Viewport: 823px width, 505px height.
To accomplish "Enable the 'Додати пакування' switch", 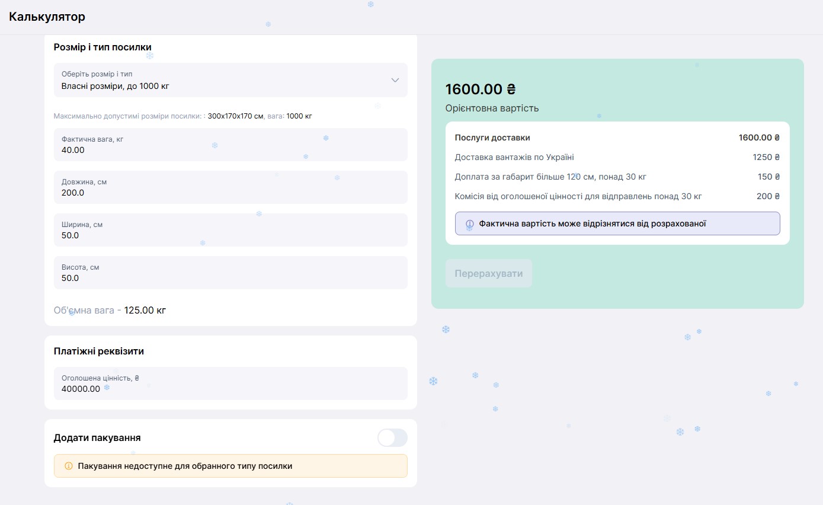I will click(392, 438).
